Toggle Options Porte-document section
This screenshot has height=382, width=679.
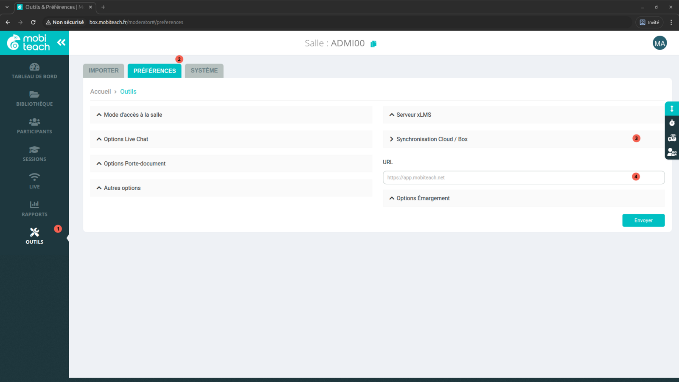pos(231,163)
